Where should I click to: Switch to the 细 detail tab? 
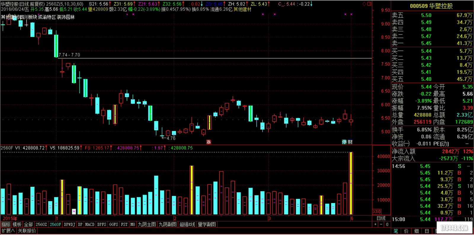pos(417,231)
